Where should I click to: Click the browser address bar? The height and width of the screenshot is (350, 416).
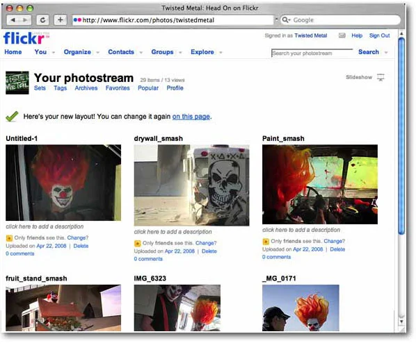(x=173, y=20)
